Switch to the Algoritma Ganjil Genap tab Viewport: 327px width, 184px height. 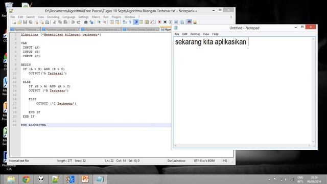coord(141,30)
